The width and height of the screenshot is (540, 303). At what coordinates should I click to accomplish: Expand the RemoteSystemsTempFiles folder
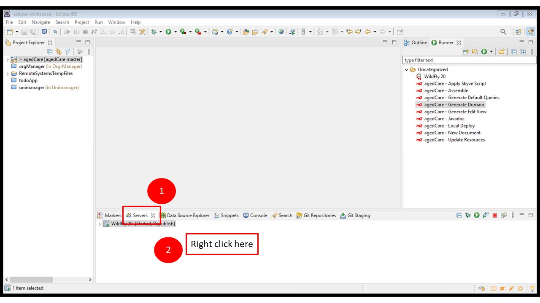coord(8,74)
